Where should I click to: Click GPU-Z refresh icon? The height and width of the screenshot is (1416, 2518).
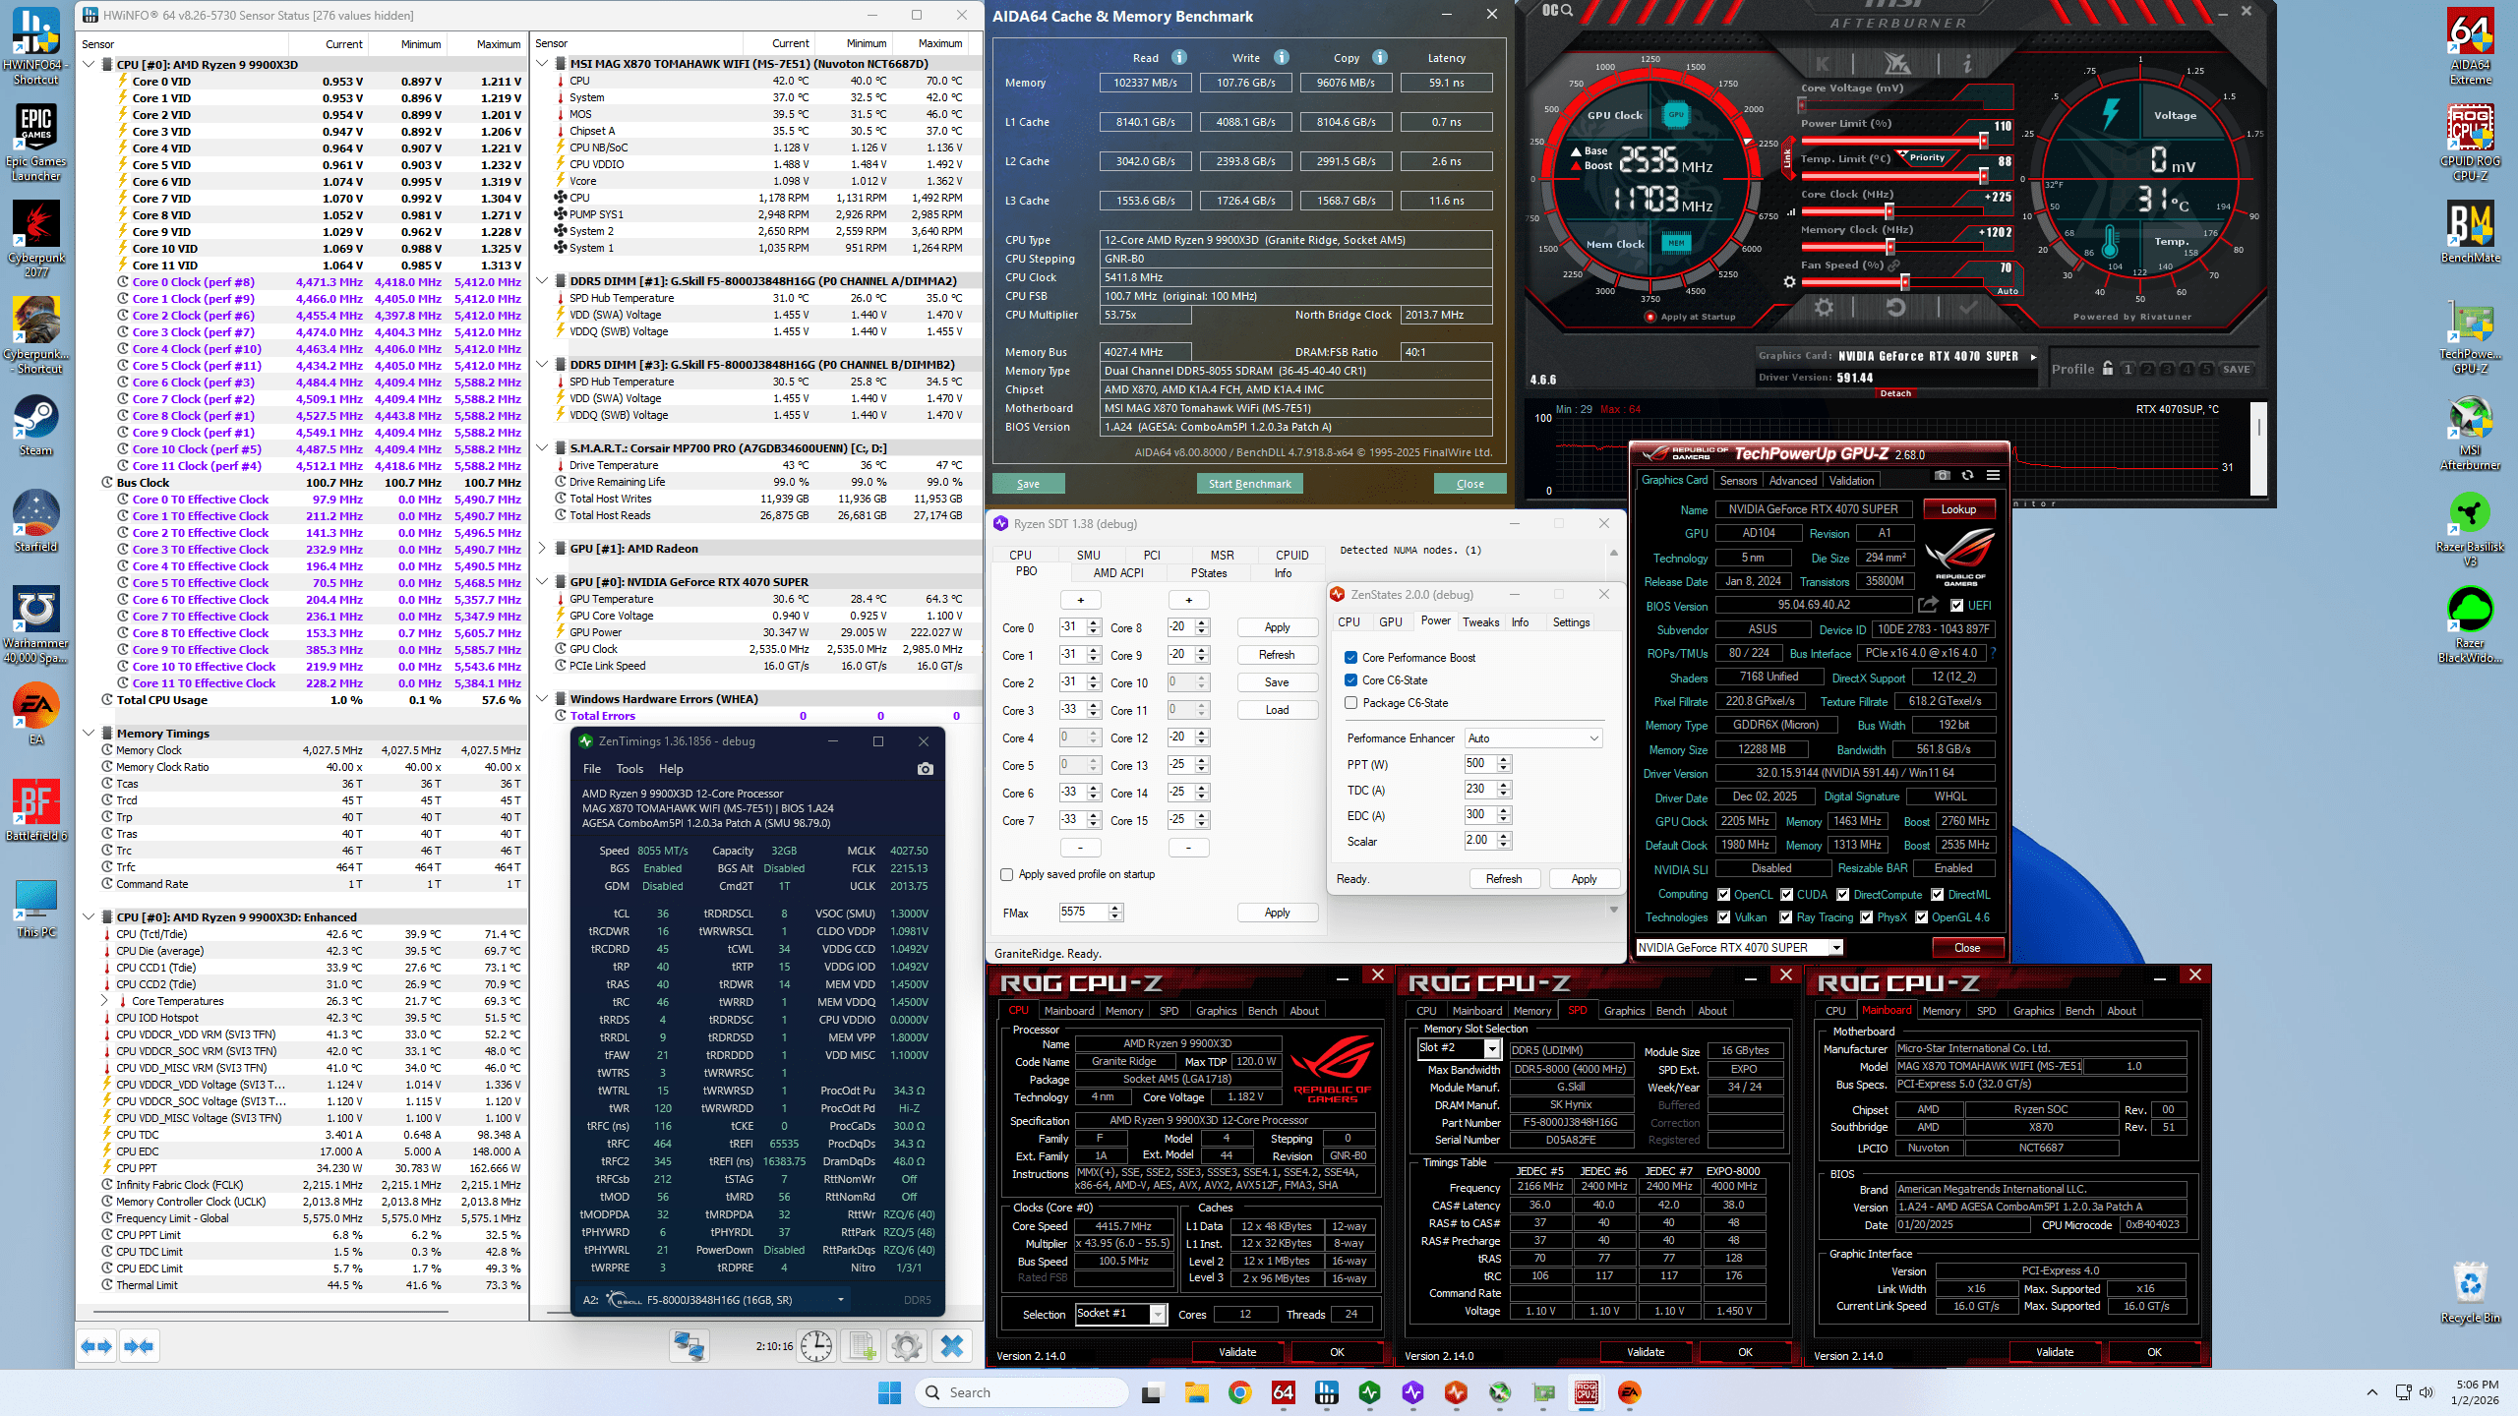pos(1967,476)
